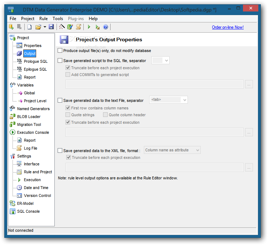Click the Migration Tool icon
This screenshot has width=268, height=245.
coord(13,124)
